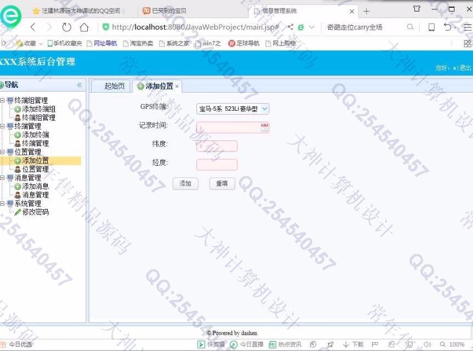Open the 收藏 favorites dropdown arrow
The width and height of the screenshot is (473, 351).
(x=41, y=44)
